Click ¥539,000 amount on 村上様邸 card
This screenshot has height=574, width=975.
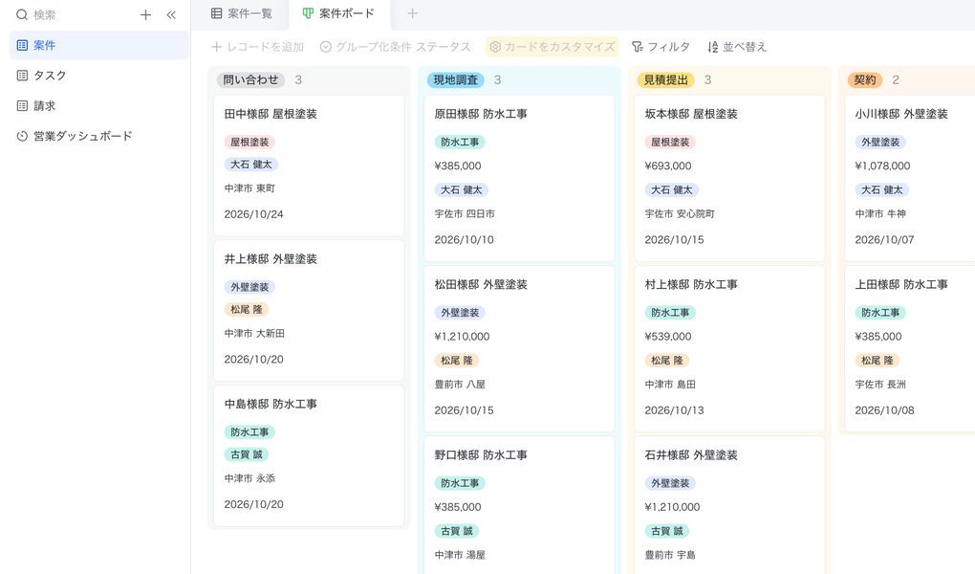[668, 336]
